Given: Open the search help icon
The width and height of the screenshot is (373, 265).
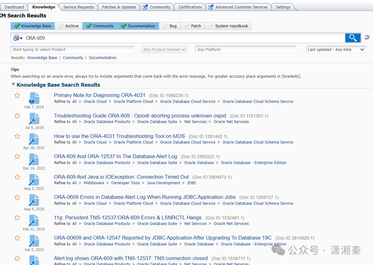Looking at the screenshot, I should coord(367,37).
